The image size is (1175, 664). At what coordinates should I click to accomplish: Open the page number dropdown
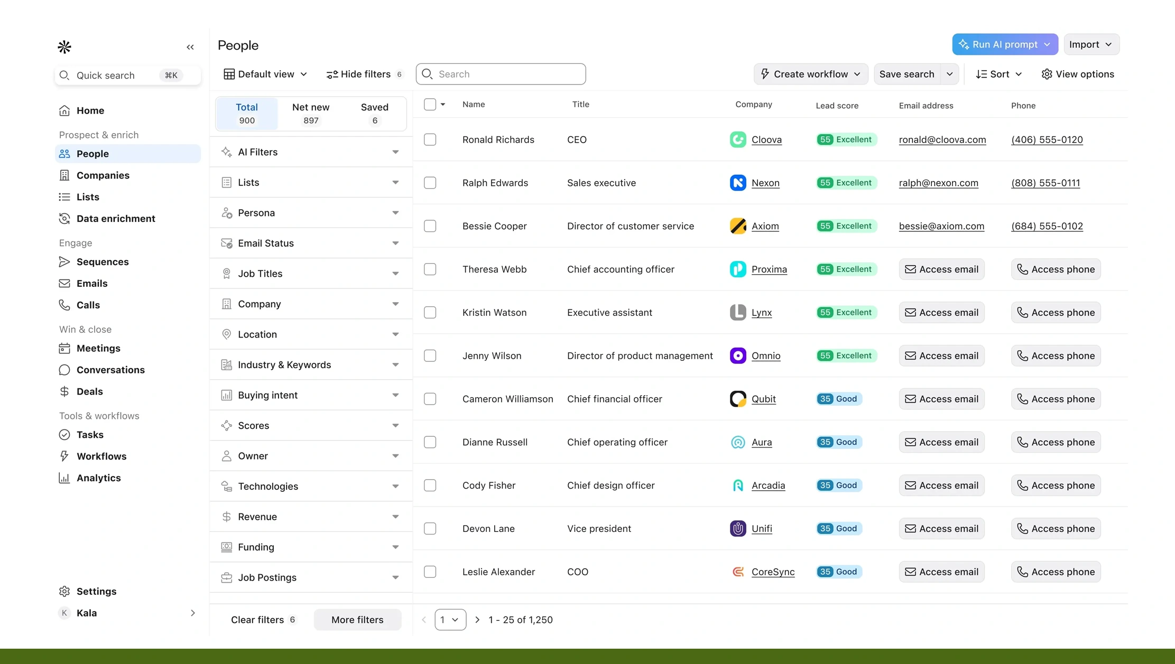(450, 620)
